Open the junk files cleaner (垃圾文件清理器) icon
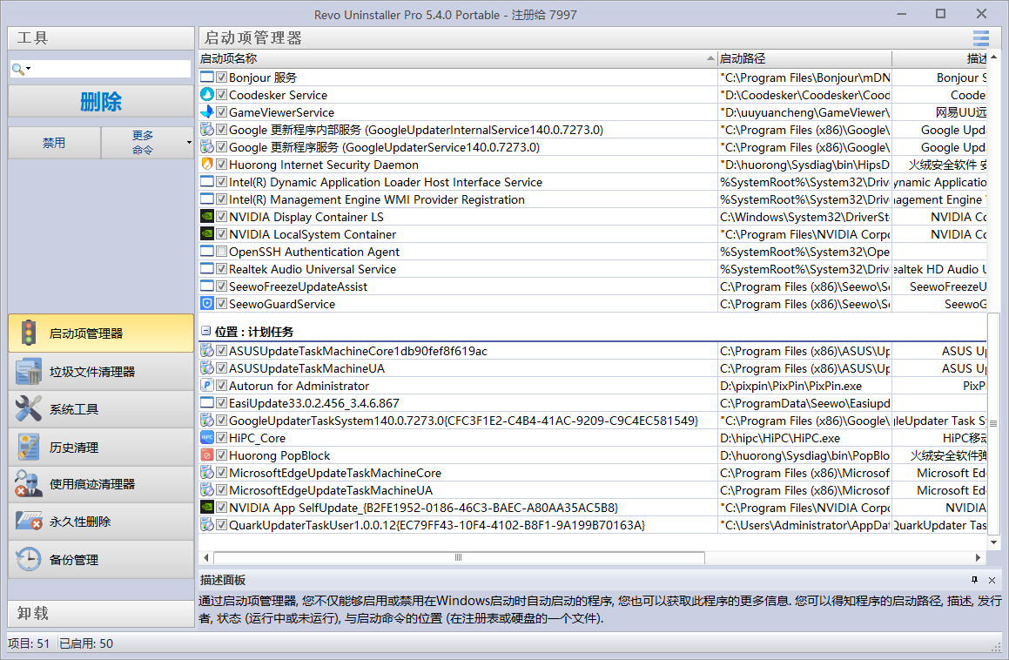 [x=28, y=372]
